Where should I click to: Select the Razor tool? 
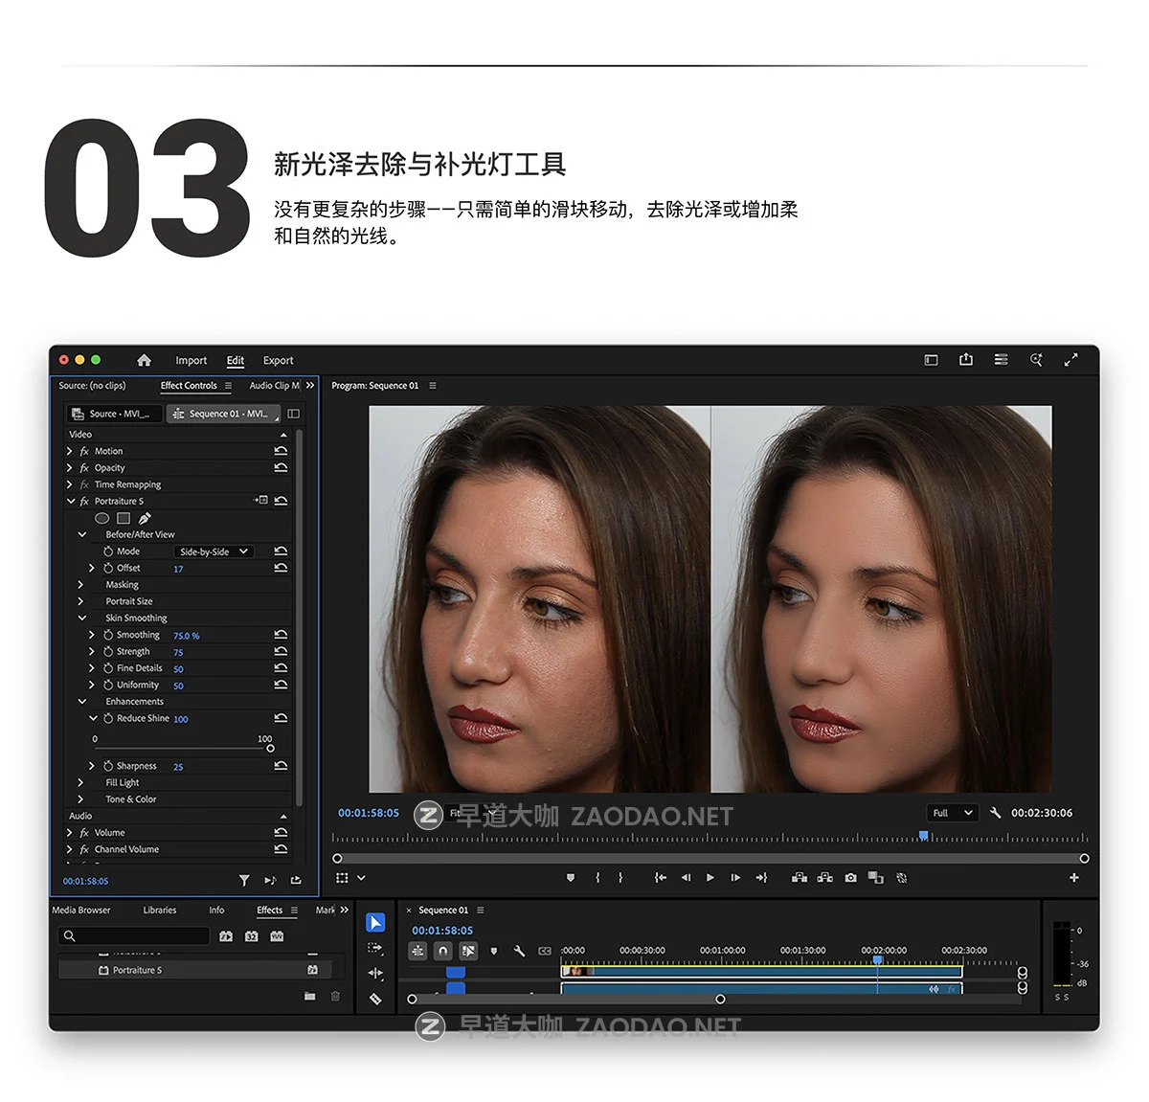pos(375,1000)
